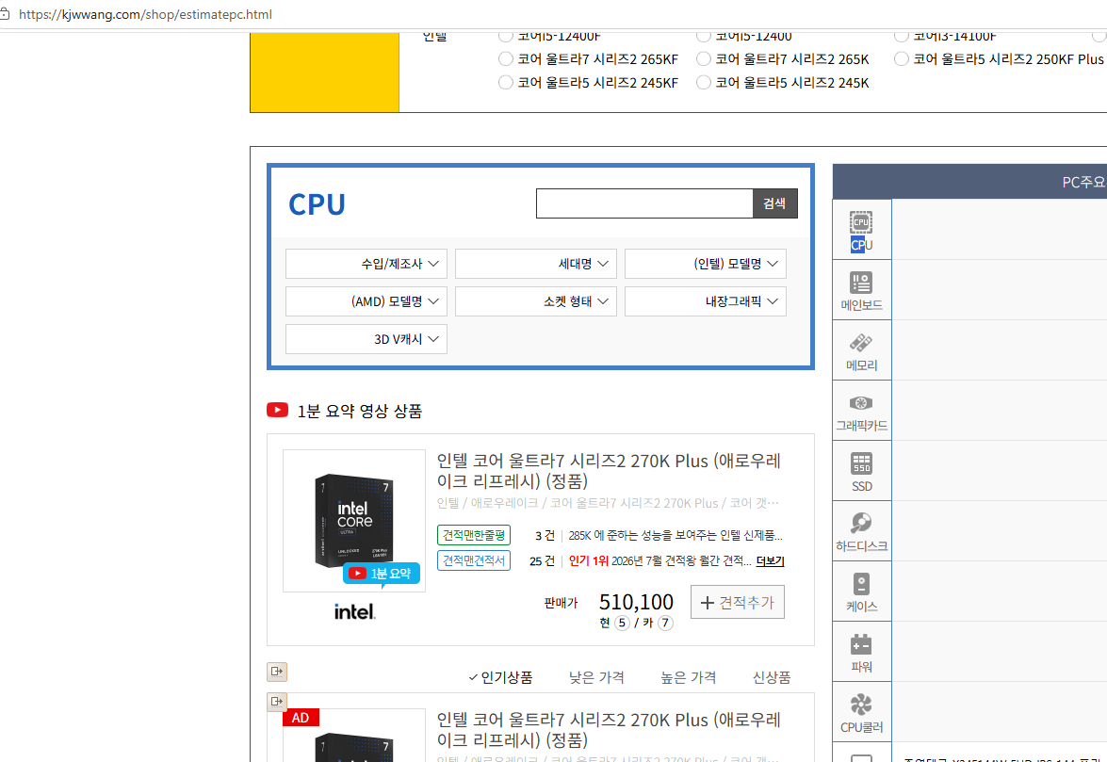Click the 285K 에 준하는 성능 review text
Viewport: 1107px width, 762px height.
(676, 536)
